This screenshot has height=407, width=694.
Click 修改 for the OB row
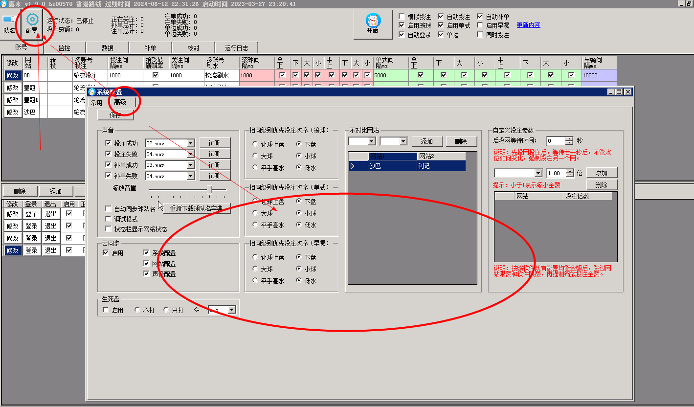coord(12,75)
